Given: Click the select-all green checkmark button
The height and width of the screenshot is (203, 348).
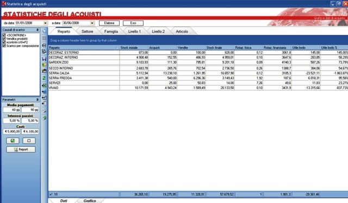Looking at the screenshot, I should (13, 141).
